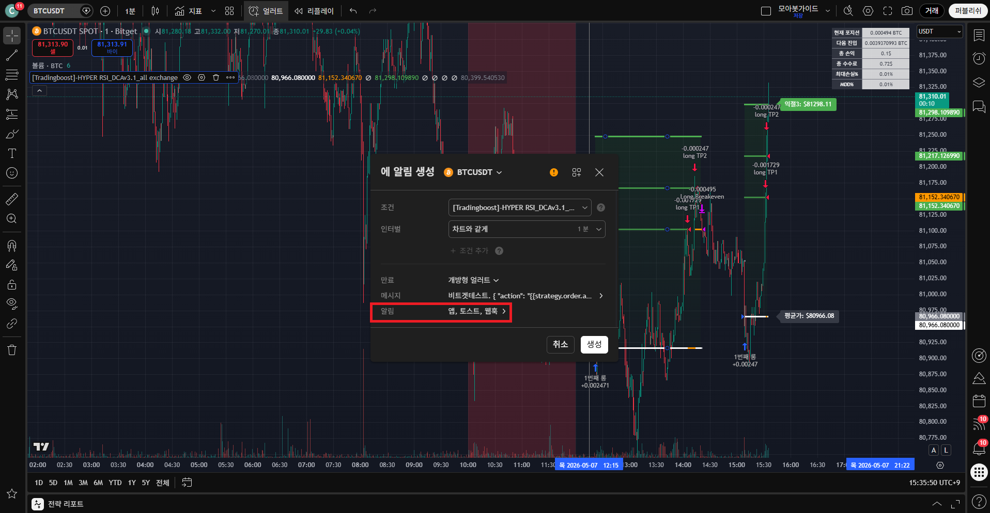Open the chat panel icon
Image resolution: width=990 pixels, height=513 pixels.
click(x=979, y=106)
